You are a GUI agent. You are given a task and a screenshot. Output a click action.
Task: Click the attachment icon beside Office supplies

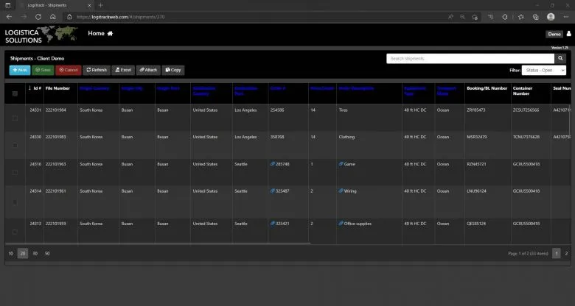pos(341,224)
